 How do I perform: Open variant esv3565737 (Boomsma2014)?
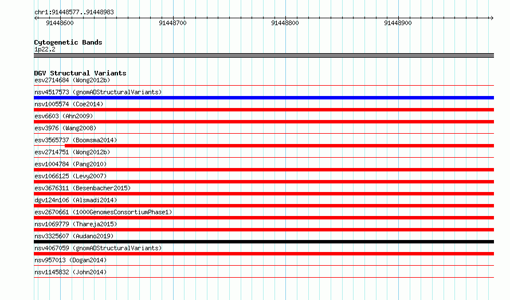tap(76, 140)
